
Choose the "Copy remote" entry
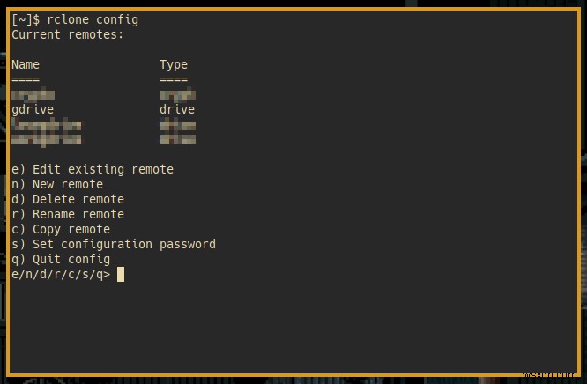click(x=61, y=229)
